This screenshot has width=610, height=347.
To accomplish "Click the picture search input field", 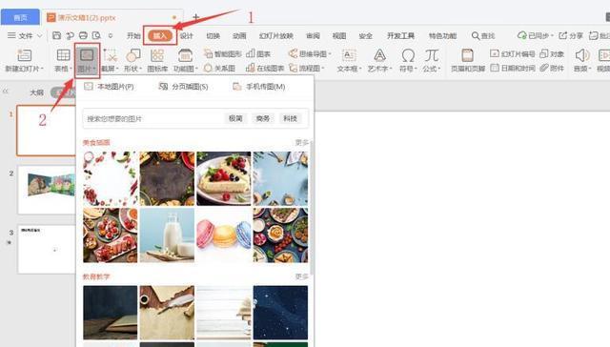I will (152, 118).
